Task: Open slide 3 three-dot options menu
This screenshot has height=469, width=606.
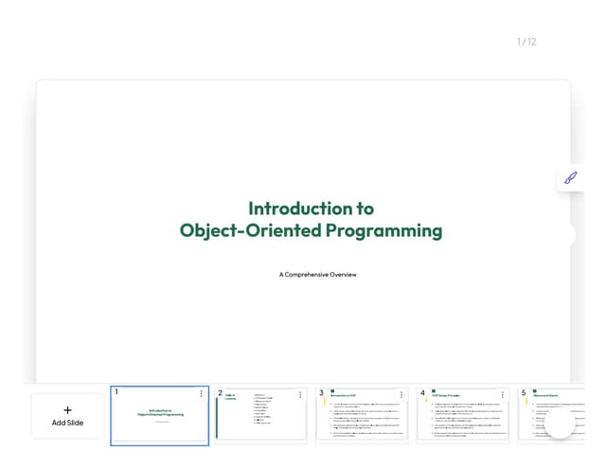Action: click(401, 394)
